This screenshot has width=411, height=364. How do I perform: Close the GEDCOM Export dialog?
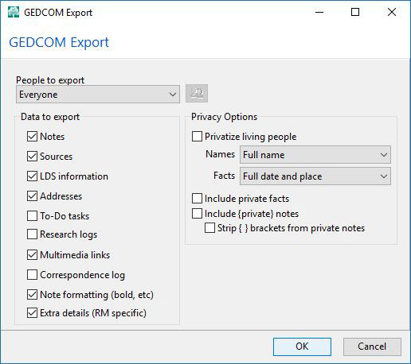click(x=392, y=12)
